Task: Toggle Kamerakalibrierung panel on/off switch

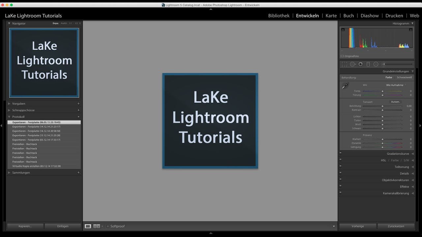Action: tap(341, 193)
